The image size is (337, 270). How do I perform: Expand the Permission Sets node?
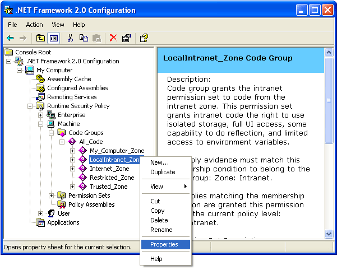(52, 195)
